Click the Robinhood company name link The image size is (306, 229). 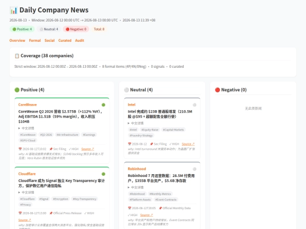coord(137,168)
